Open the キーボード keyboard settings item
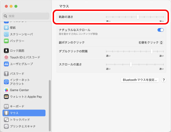The width and height of the screenshot is (171, 132). 24,106
